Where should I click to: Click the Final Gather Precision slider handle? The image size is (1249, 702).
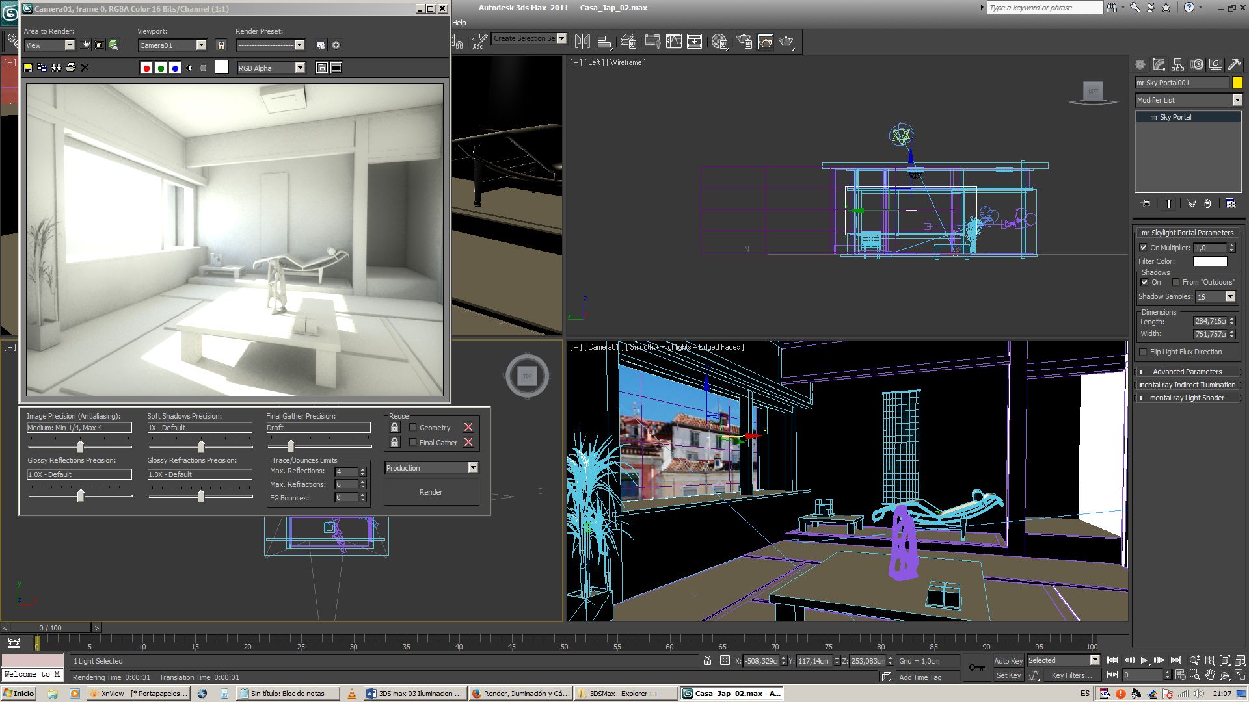point(291,446)
